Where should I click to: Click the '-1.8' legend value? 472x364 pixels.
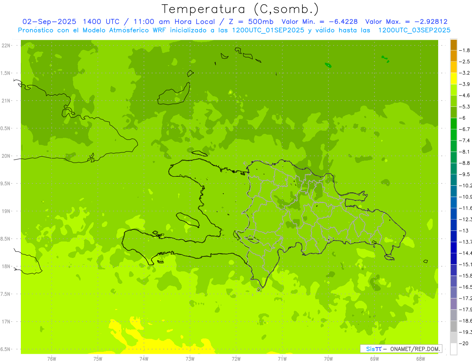(x=465, y=50)
